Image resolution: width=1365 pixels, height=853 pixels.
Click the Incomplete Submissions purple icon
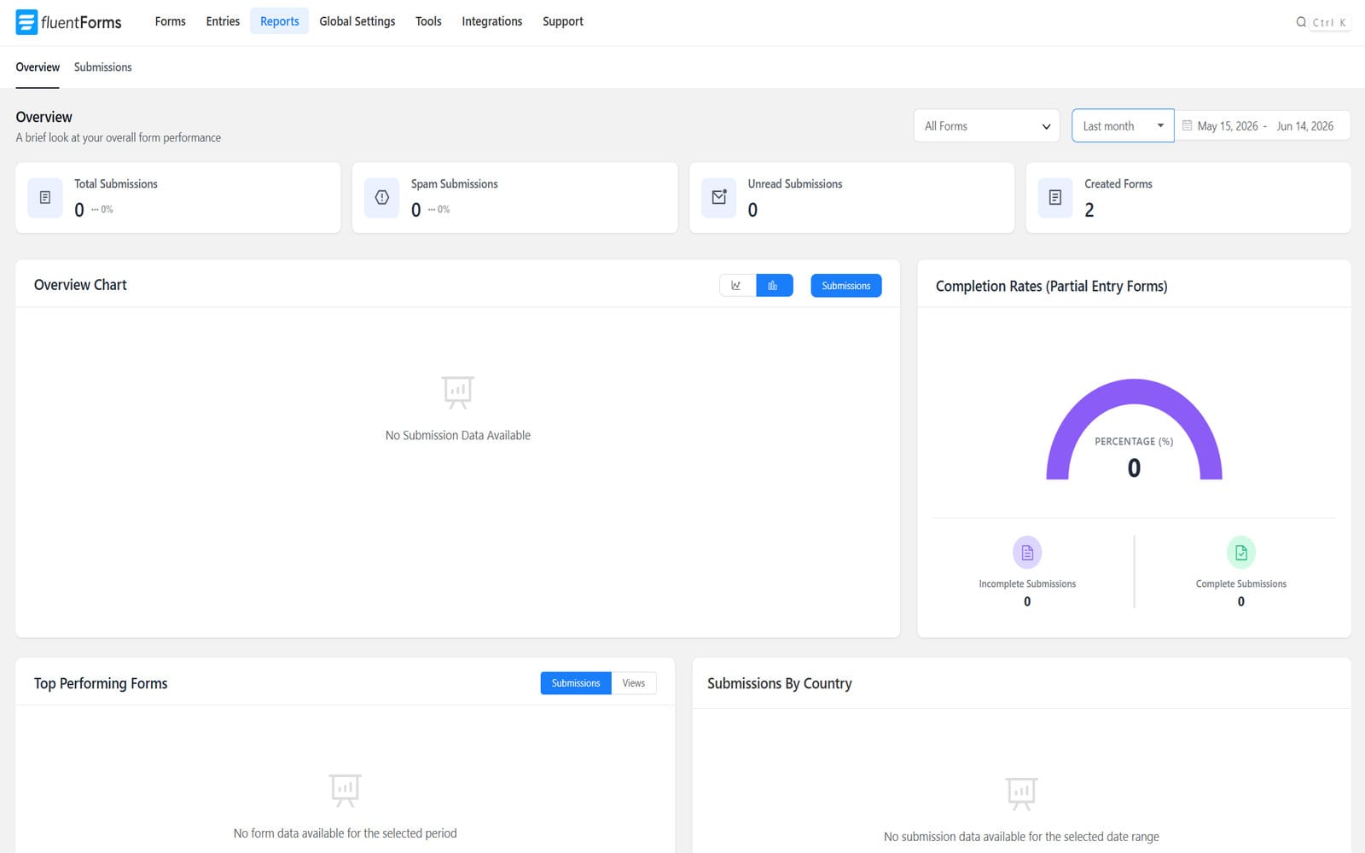pyautogui.click(x=1027, y=553)
